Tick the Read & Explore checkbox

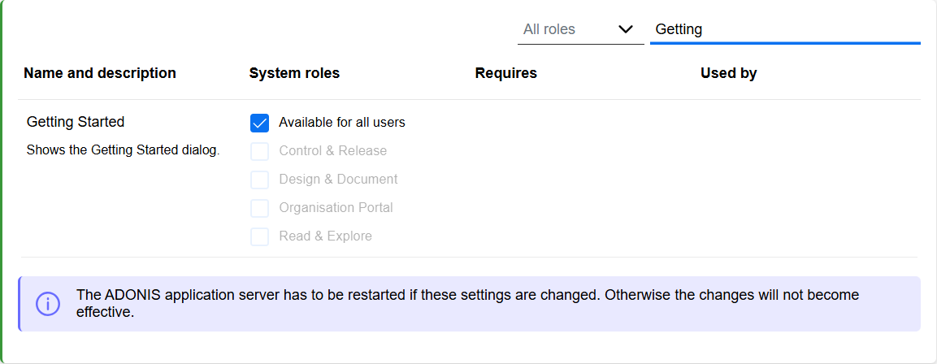259,236
